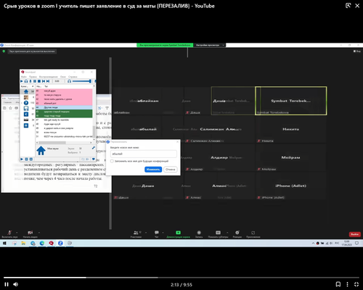Select Никита participant tile
363x290 pixels.
(291, 129)
